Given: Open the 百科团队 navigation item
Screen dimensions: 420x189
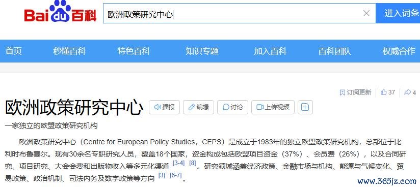Looking at the screenshot, I should tap(334, 51).
